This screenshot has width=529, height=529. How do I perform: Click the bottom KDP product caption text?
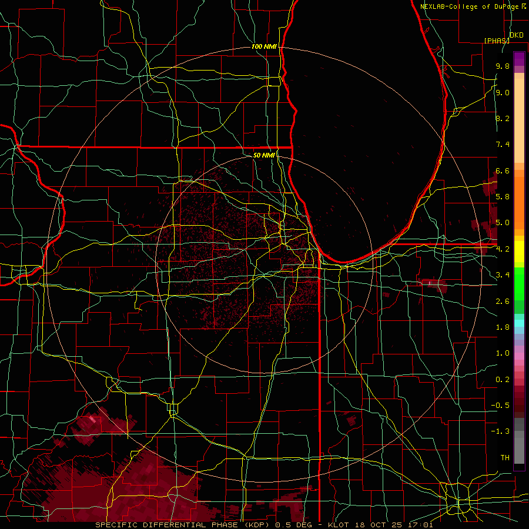264,525
